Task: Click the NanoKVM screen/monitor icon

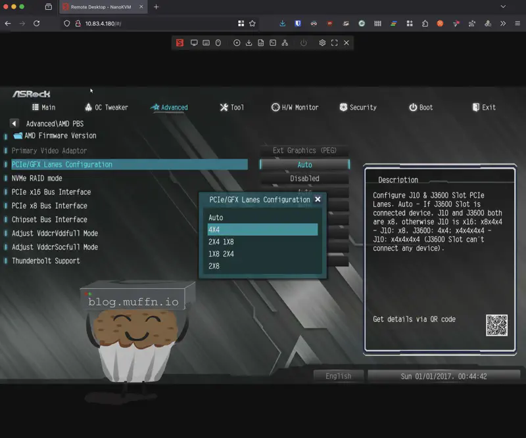Action: pos(194,43)
